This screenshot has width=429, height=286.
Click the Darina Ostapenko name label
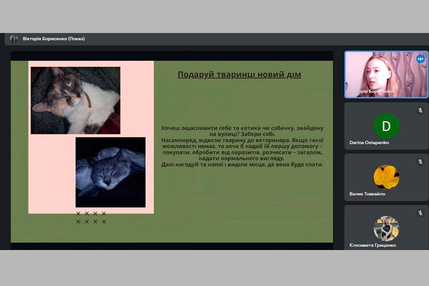point(369,143)
